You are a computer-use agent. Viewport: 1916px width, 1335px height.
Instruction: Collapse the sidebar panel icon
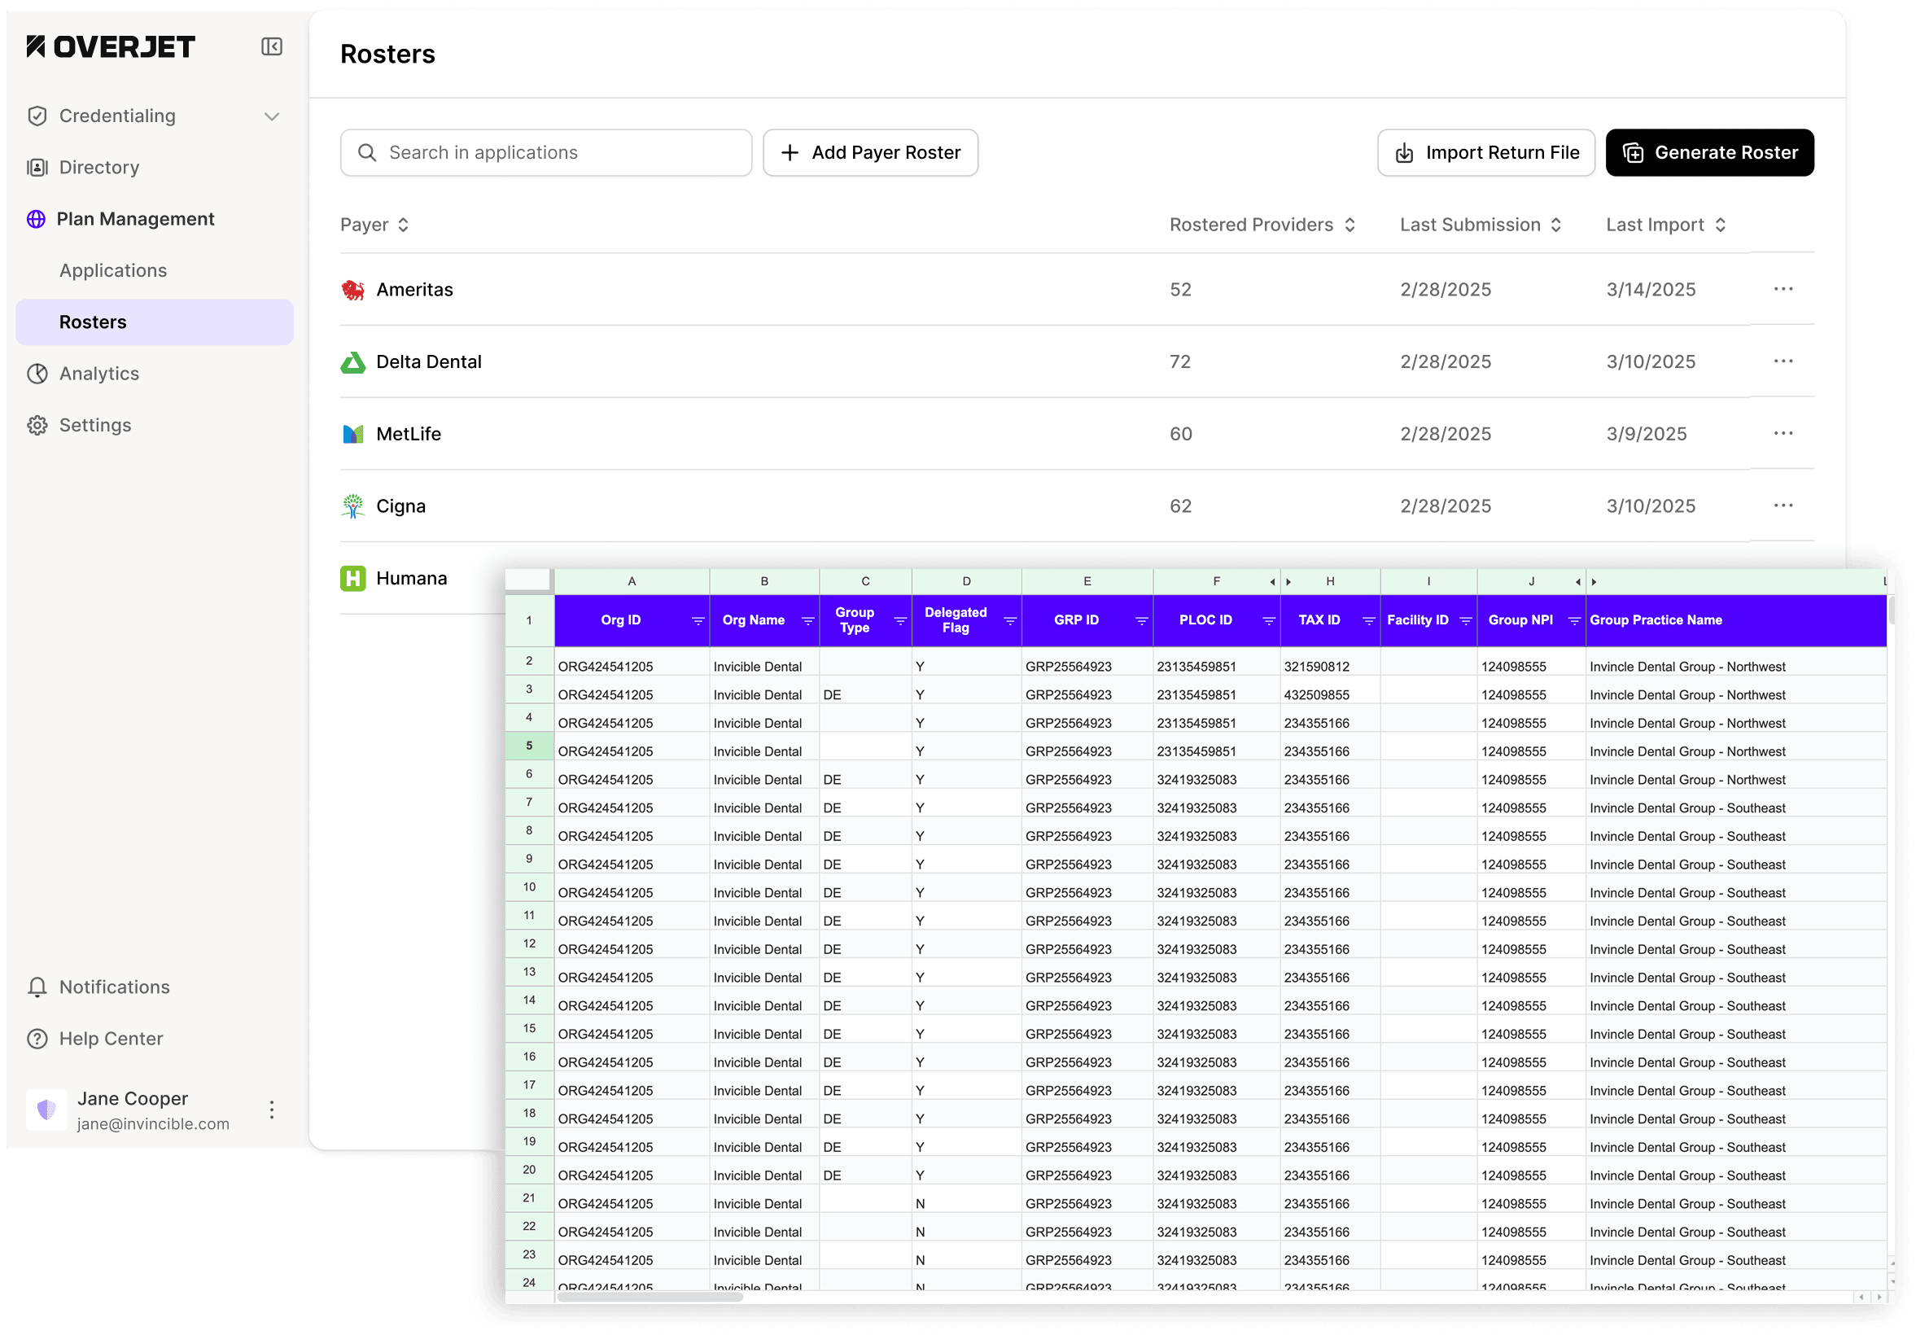[x=271, y=46]
